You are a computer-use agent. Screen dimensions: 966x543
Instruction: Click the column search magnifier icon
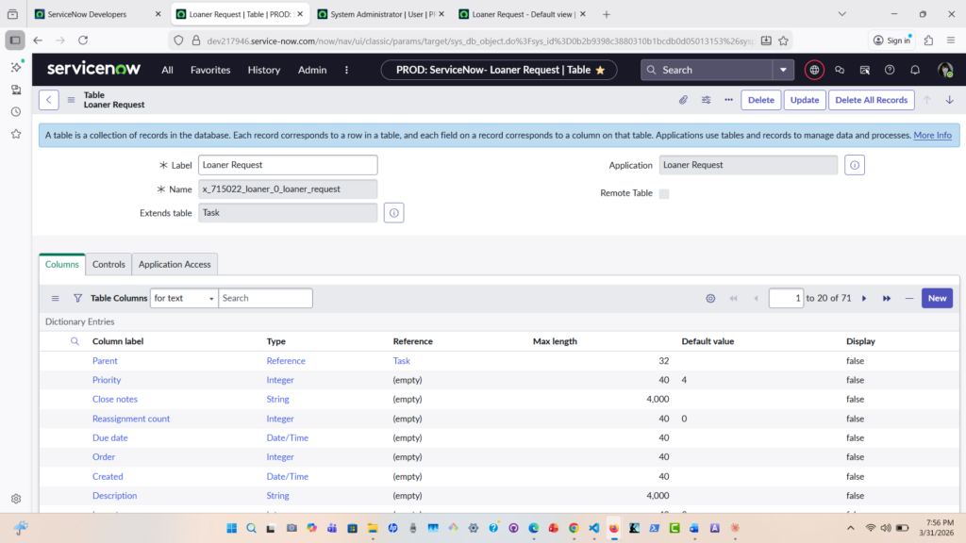pos(75,341)
